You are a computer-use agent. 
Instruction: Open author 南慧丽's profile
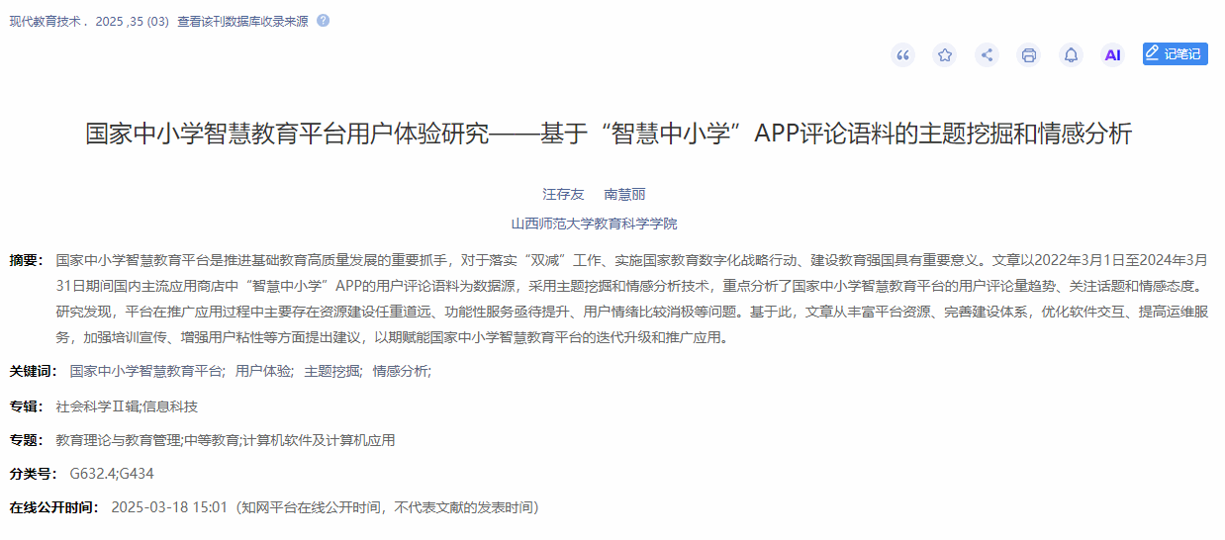click(624, 195)
